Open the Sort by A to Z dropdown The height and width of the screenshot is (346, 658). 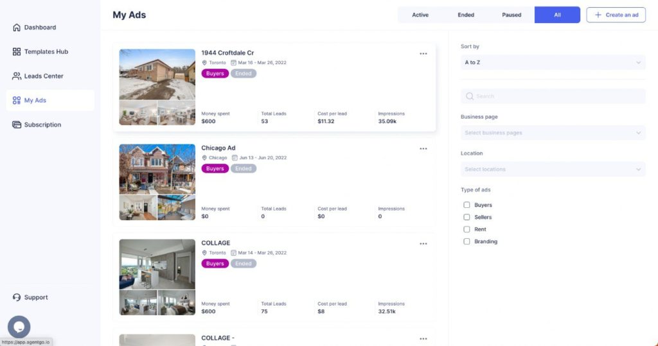tap(553, 62)
